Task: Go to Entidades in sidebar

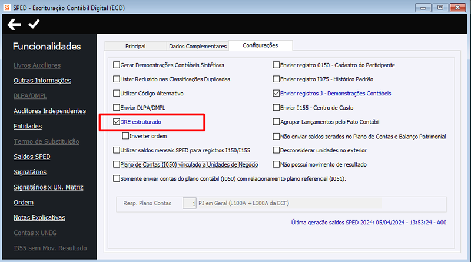Action: coord(28,126)
